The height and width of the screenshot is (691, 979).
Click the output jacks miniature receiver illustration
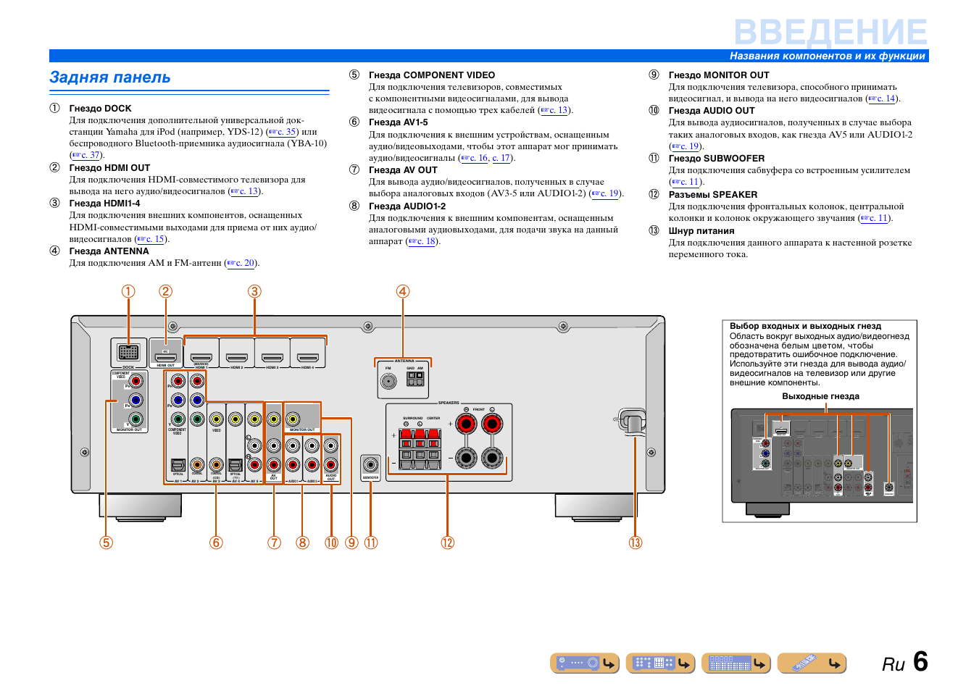click(x=822, y=461)
